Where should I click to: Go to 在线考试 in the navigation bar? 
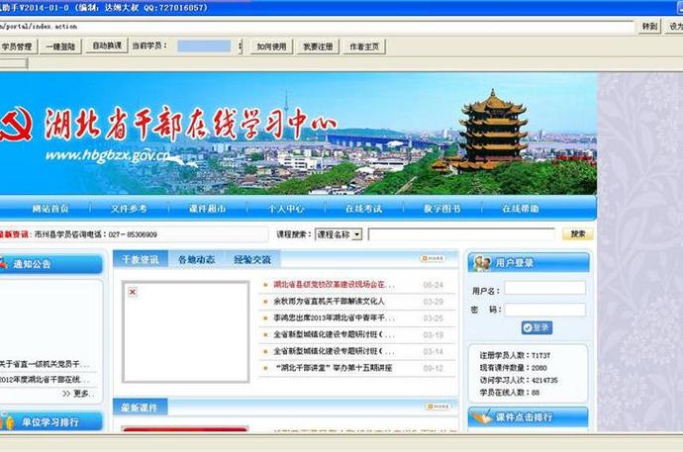pyautogui.click(x=363, y=209)
